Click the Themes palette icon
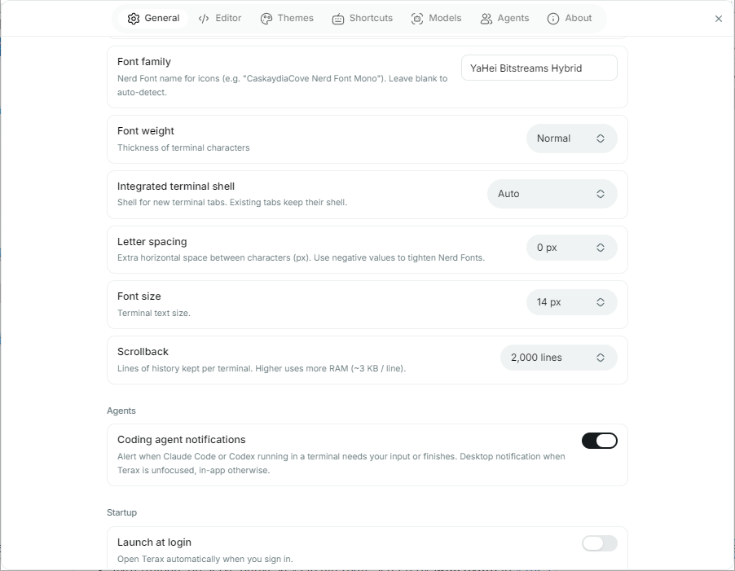Viewport: 735px width, 571px height. [266, 19]
